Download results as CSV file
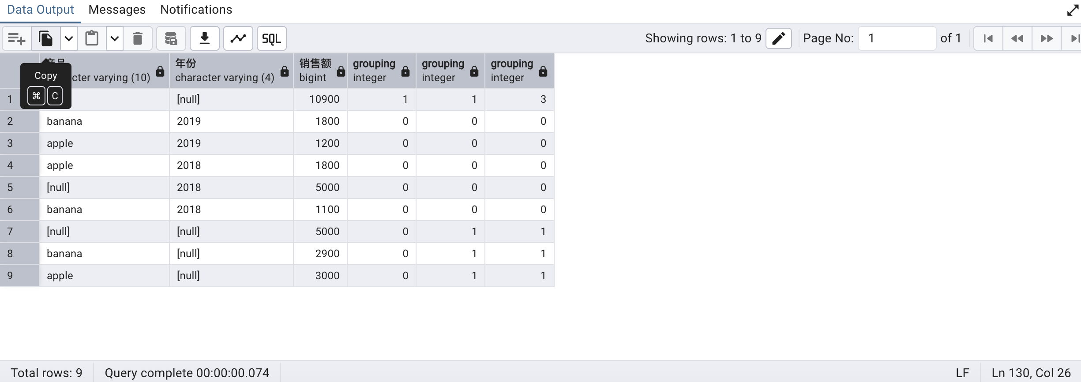Image resolution: width=1081 pixels, height=382 pixels. pyautogui.click(x=204, y=38)
